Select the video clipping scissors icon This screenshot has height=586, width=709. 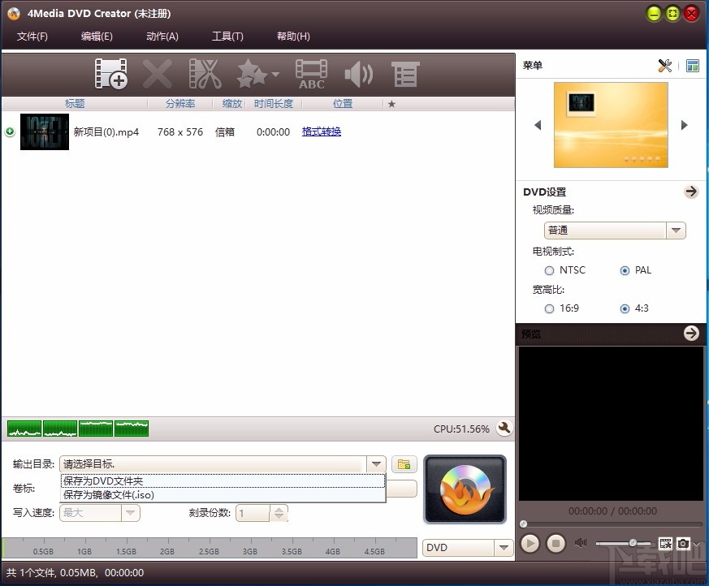(x=205, y=73)
